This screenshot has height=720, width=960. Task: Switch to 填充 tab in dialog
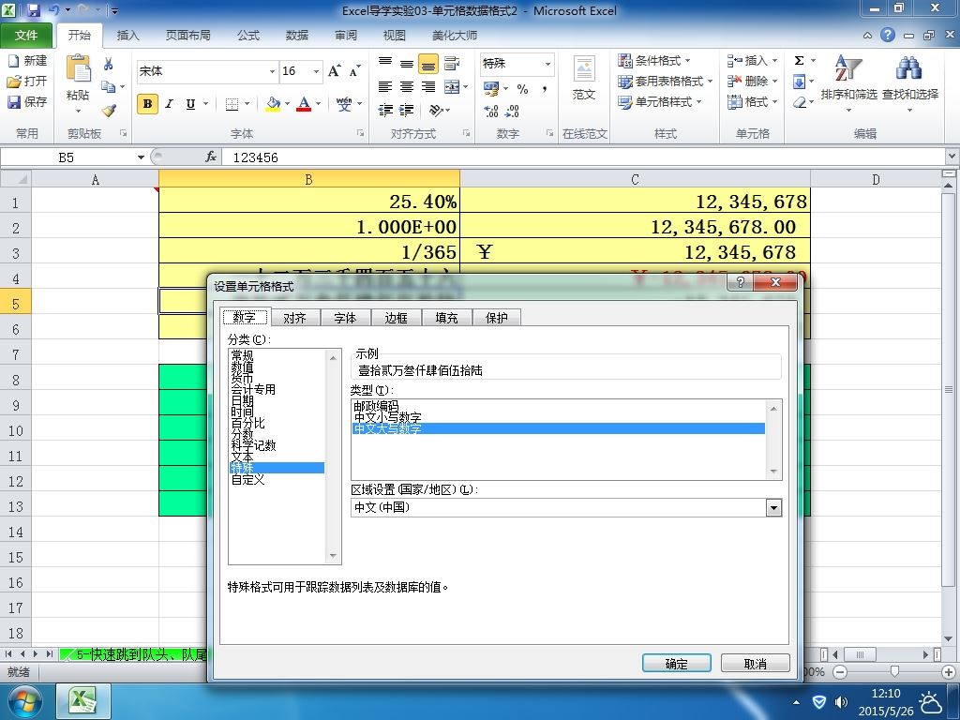(446, 318)
